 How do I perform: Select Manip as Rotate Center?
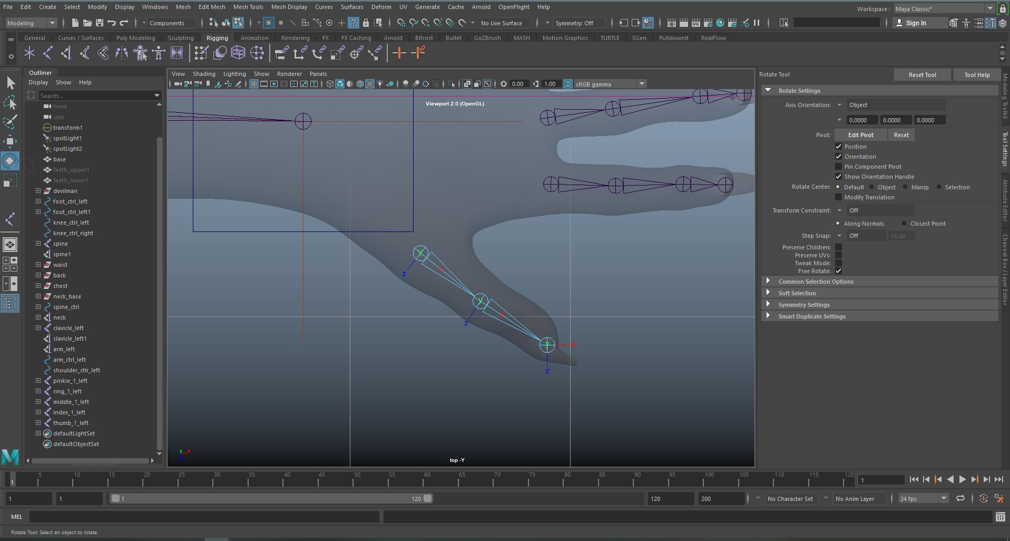click(906, 187)
